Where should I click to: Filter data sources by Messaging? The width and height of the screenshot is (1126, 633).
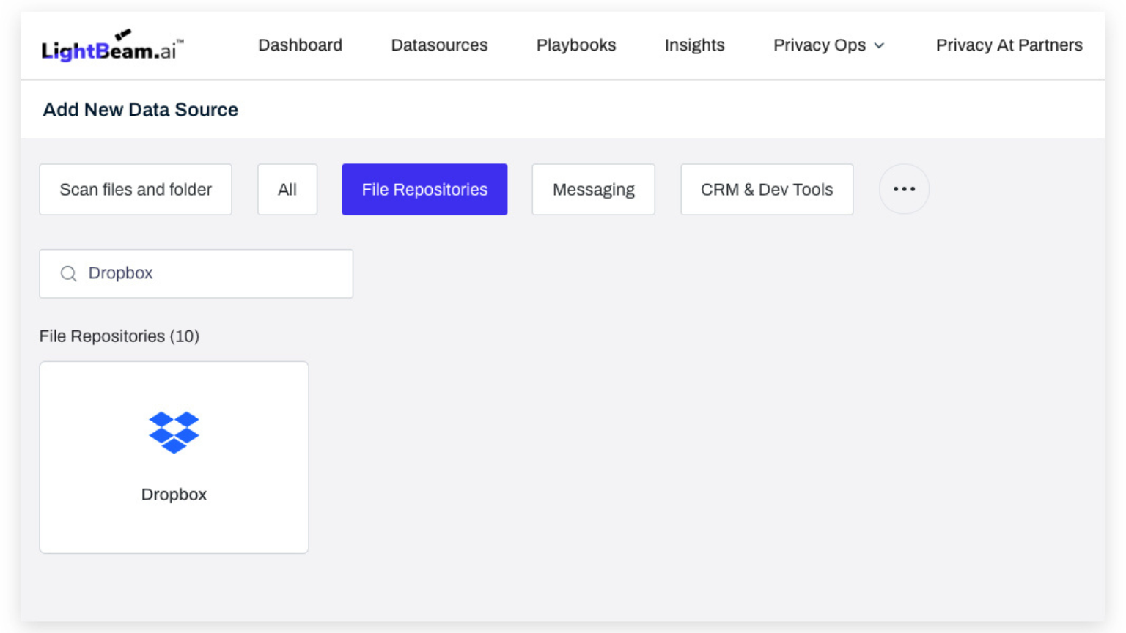593,190
